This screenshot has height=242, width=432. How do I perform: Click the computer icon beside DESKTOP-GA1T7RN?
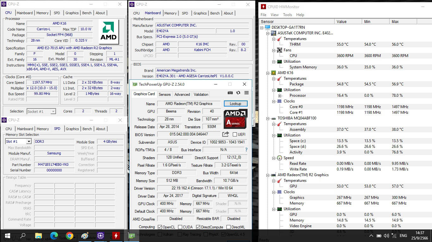[268, 27]
